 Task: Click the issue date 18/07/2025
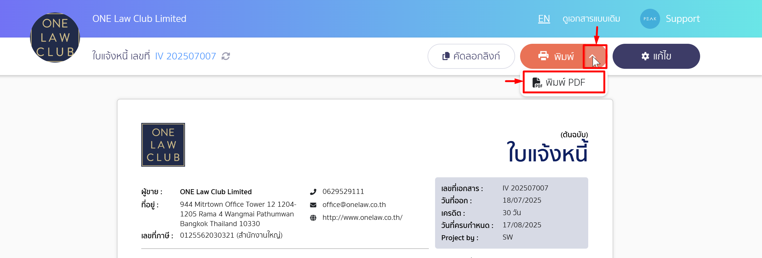tap(522, 200)
